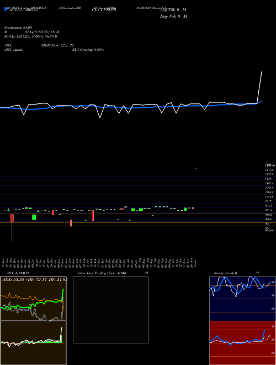
Task: Click the '12 Day = 1009.41' SMA label
Action: click(x=23, y=11)
